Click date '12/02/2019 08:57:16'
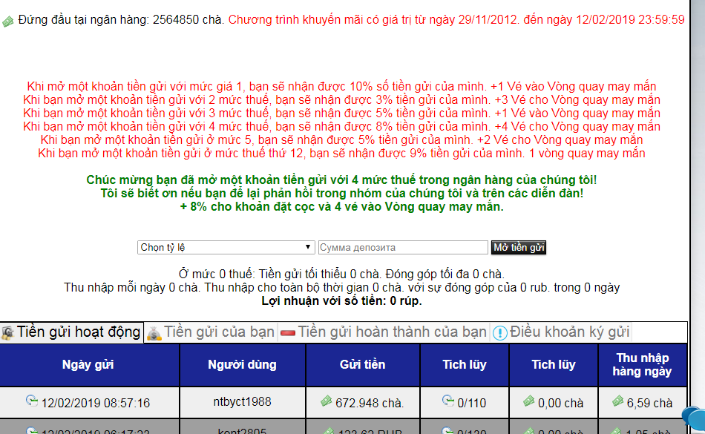Screen dimensions: 705x434 point(95,403)
